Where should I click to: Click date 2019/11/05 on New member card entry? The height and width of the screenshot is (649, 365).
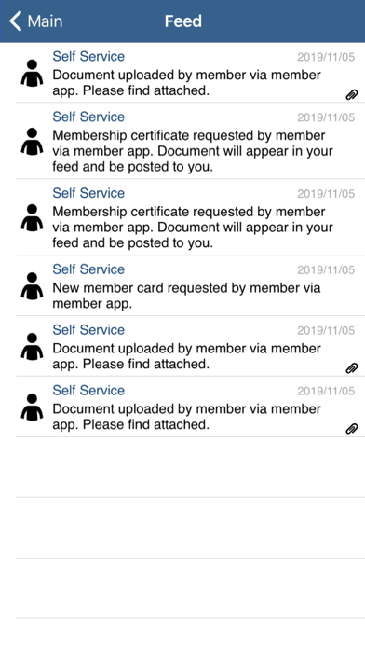point(326,269)
